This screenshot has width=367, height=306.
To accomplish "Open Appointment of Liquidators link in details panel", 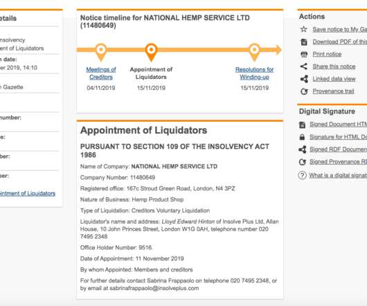I will pos(28,193).
